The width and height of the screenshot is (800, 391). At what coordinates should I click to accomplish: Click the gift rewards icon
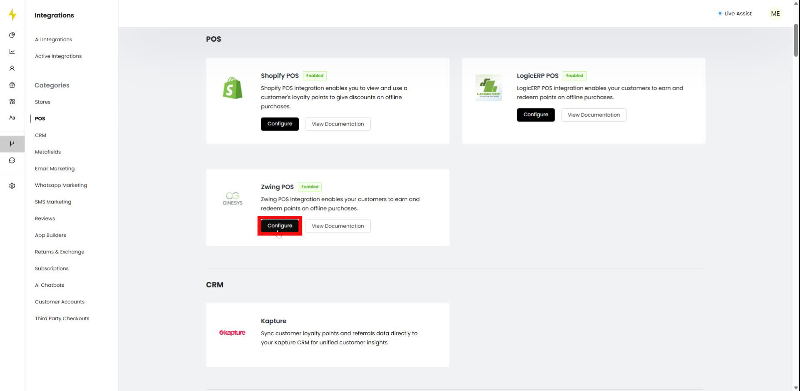[x=12, y=85]
